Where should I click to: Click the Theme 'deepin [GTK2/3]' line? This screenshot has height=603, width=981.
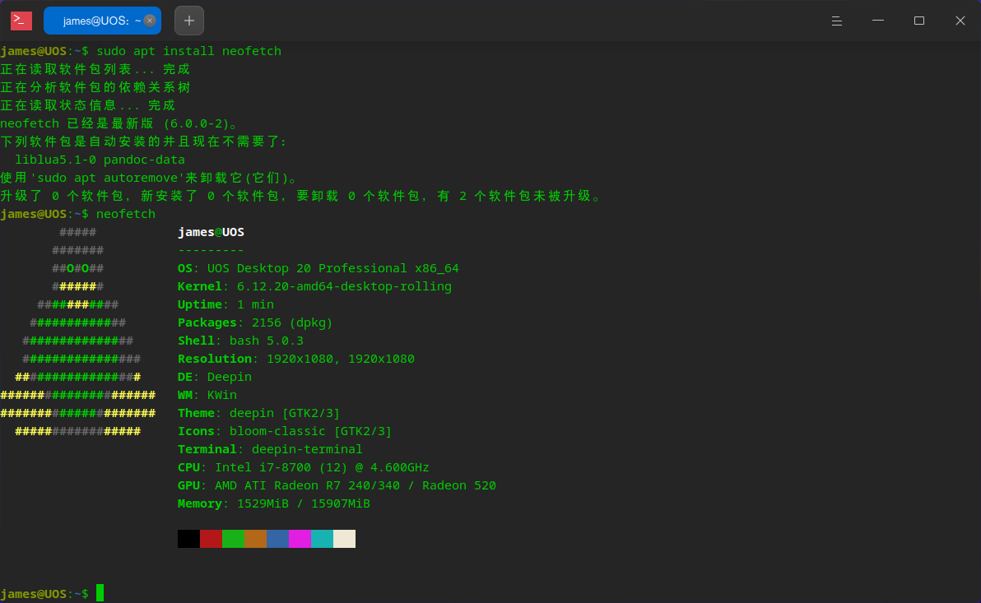coord(259,414)
